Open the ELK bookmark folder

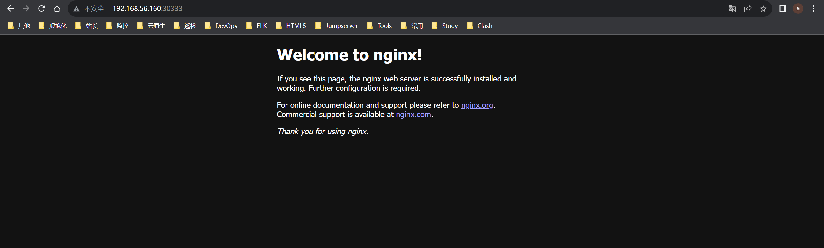[x=257, y=26]
